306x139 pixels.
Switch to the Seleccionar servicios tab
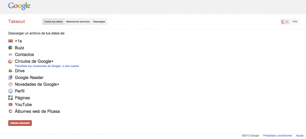pyautogui.click(x=78, y=21)
